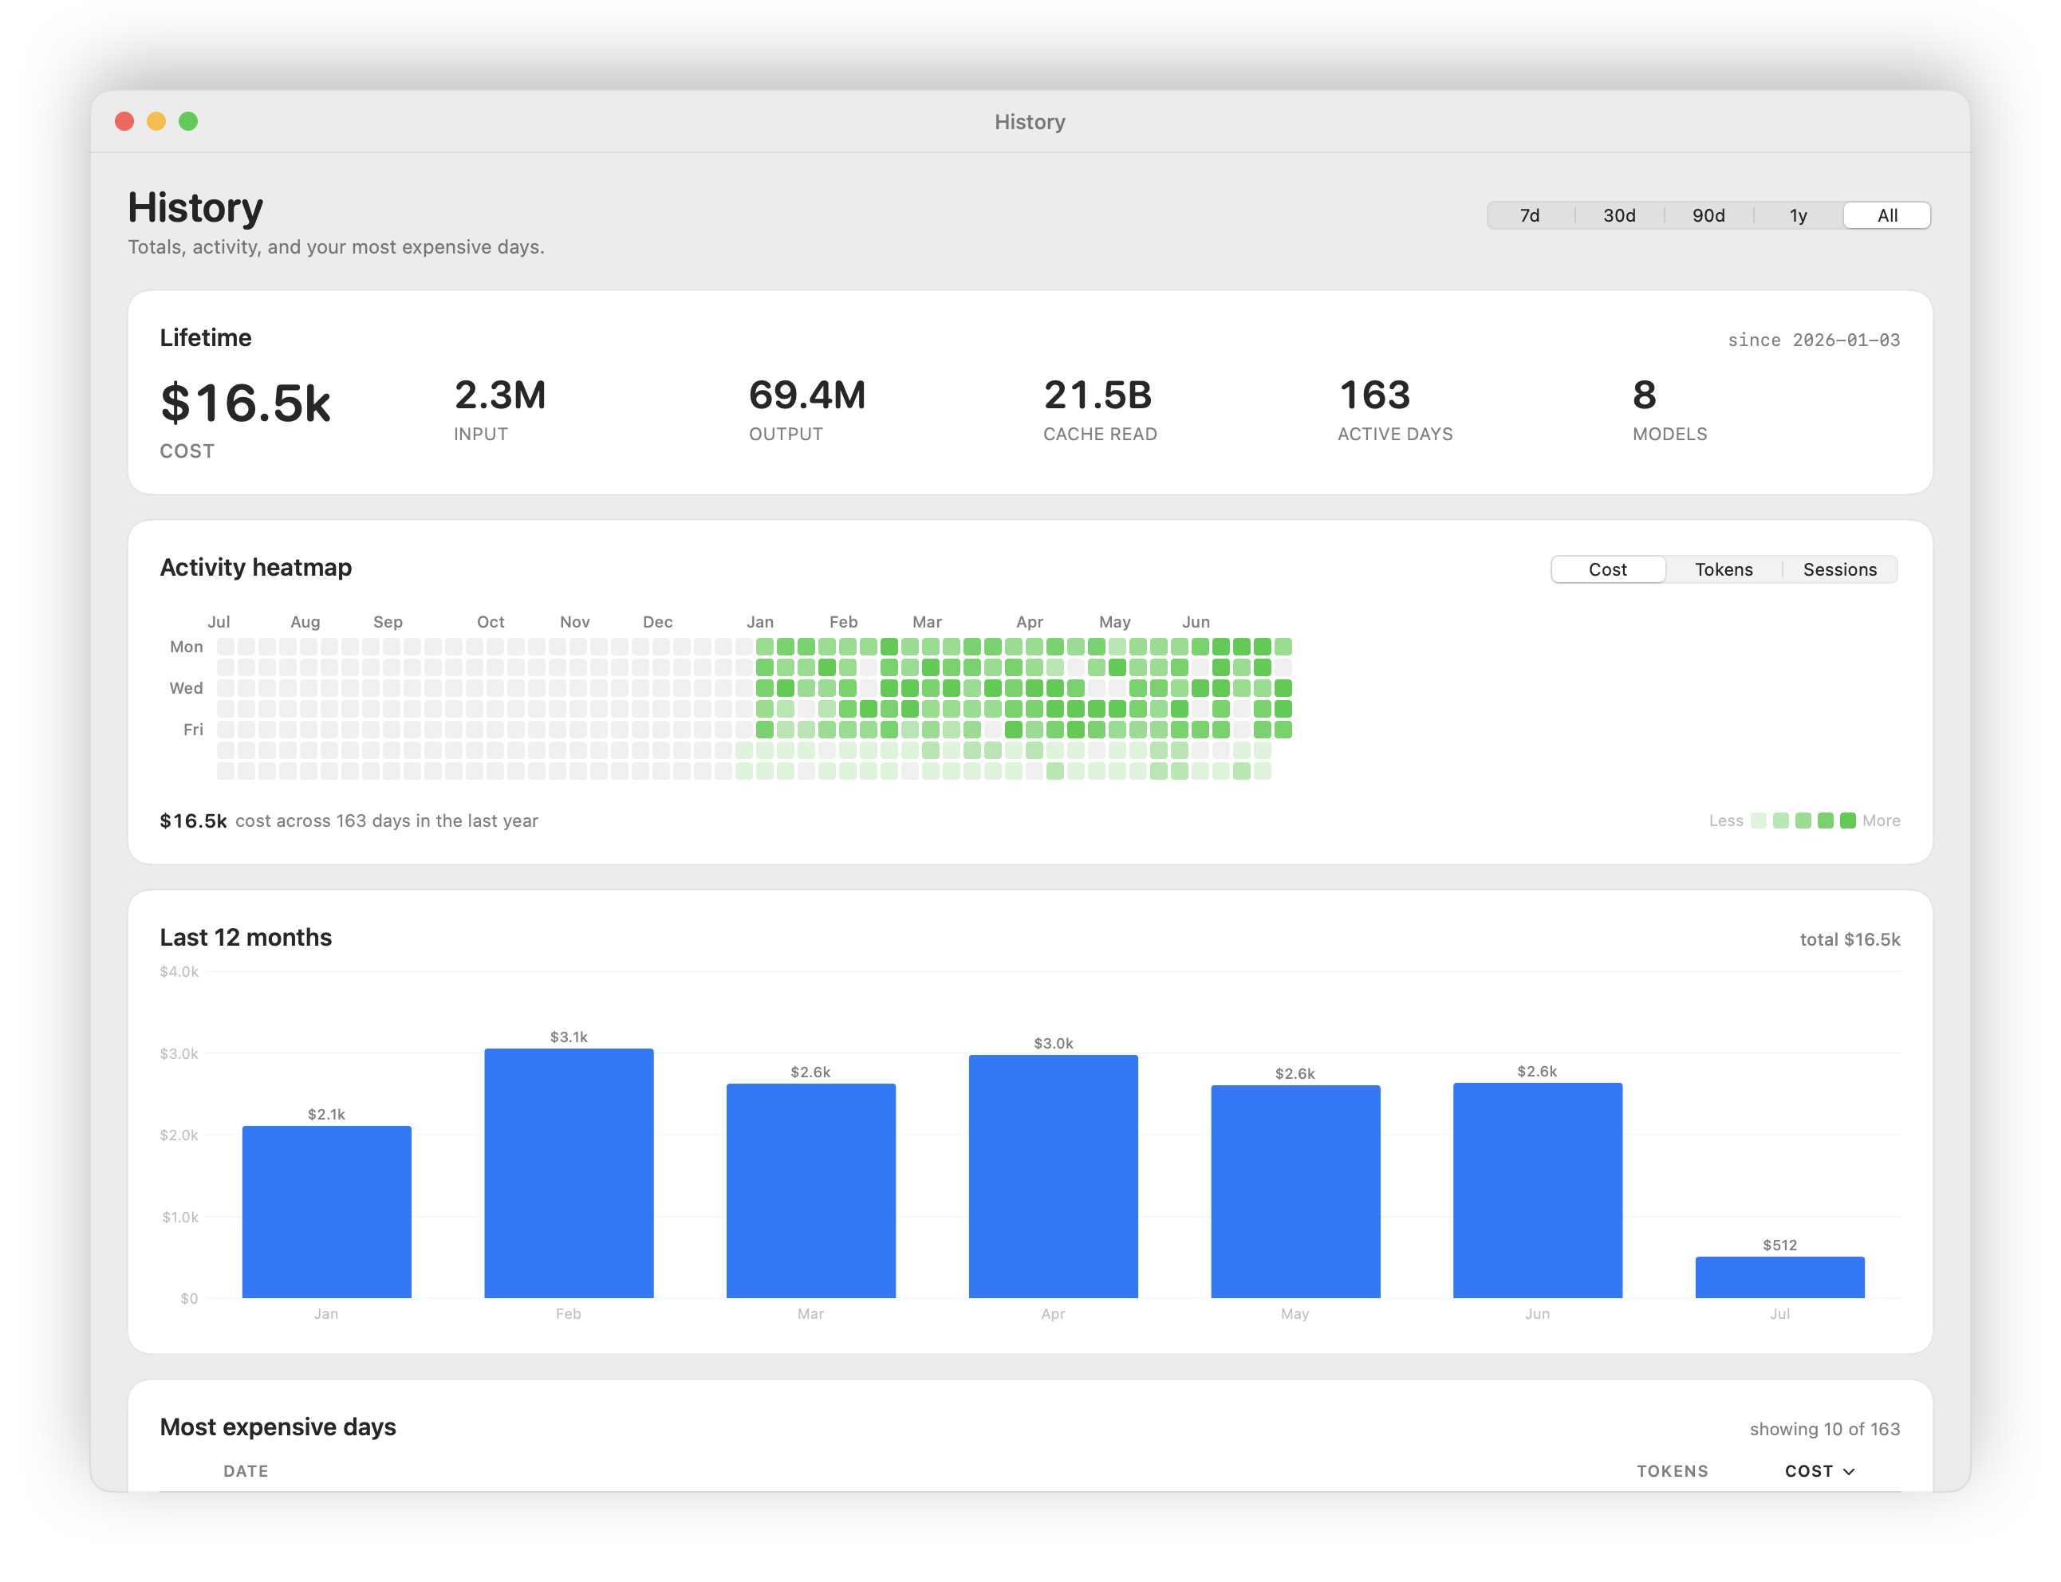
Task: Select the 7d time range
Action: click(x=1530, y=215)
